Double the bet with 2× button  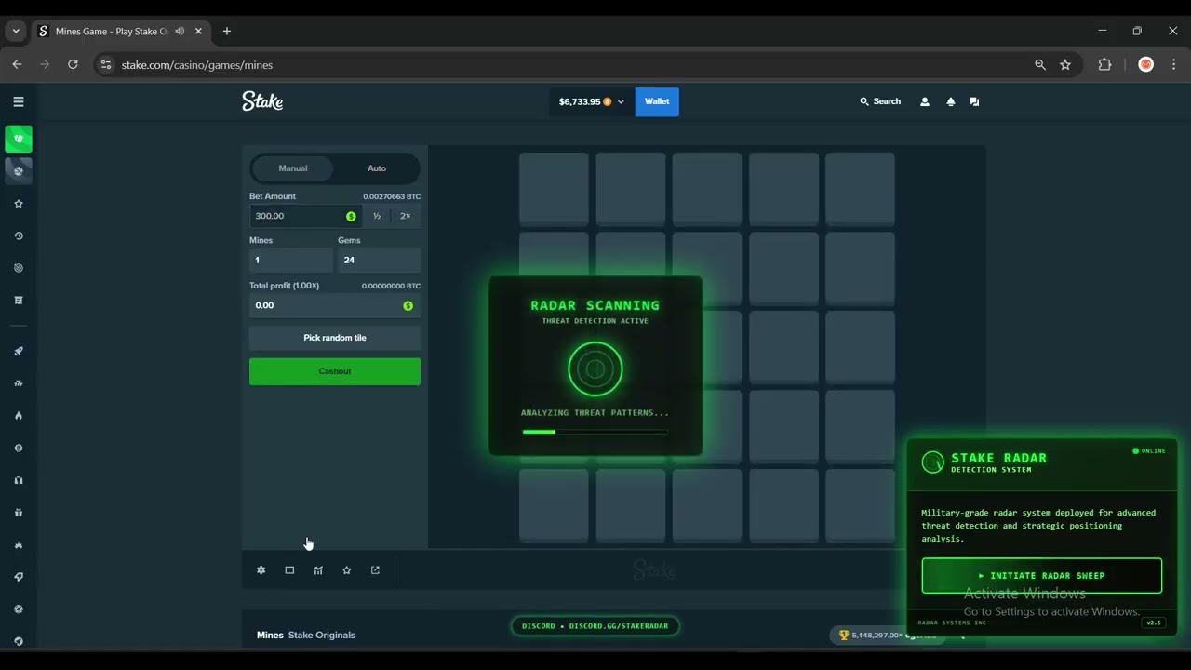pyautogui.click(x=405, y=216)
